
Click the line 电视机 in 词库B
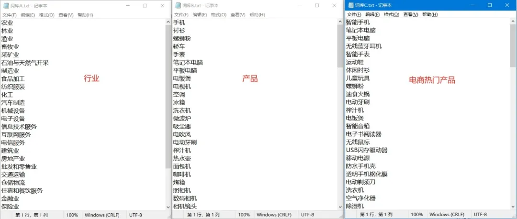182,87
